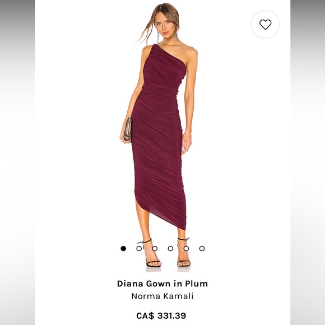
Task: Open the Diana Gown in Plum title
Action: click(x=162, y=284)
